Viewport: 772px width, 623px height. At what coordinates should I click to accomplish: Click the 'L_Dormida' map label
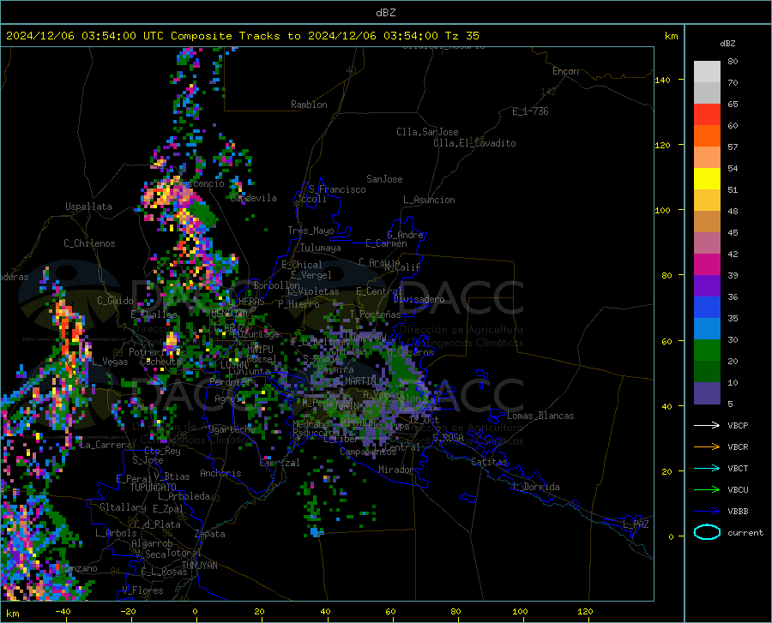click(x=537, y=487)
